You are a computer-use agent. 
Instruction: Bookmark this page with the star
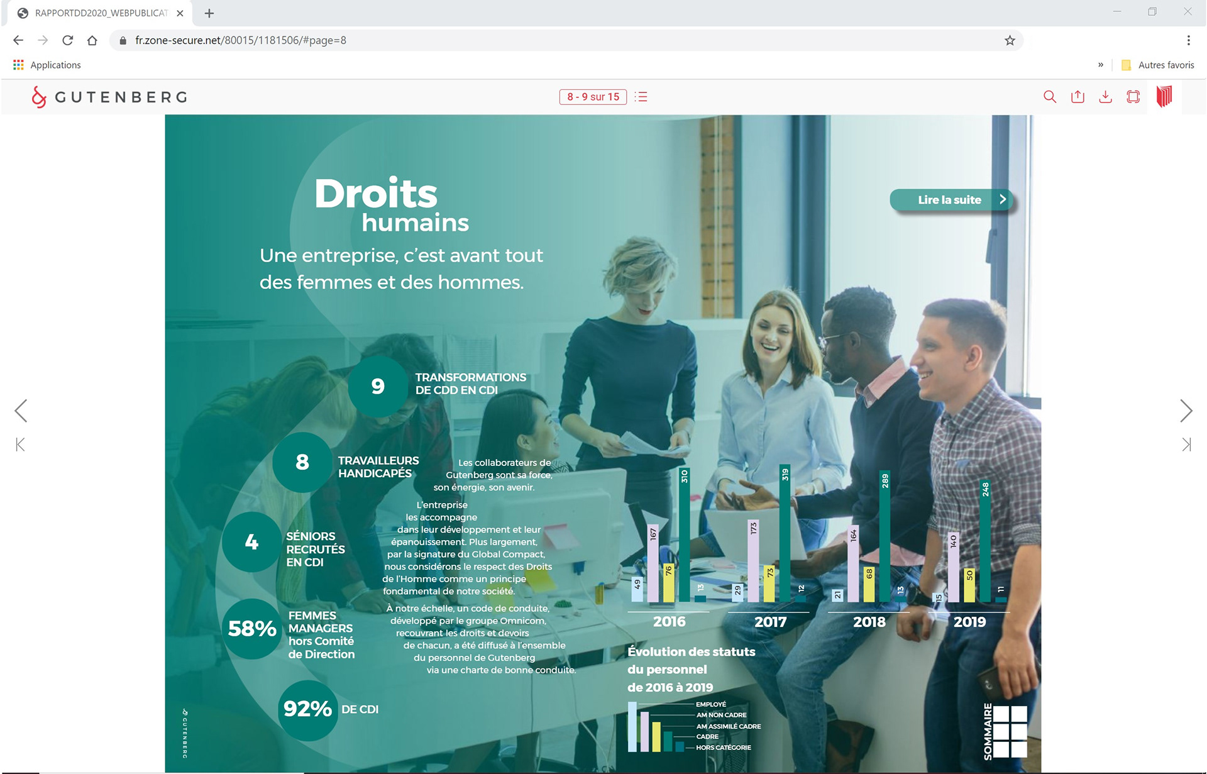pos(1010,40)
